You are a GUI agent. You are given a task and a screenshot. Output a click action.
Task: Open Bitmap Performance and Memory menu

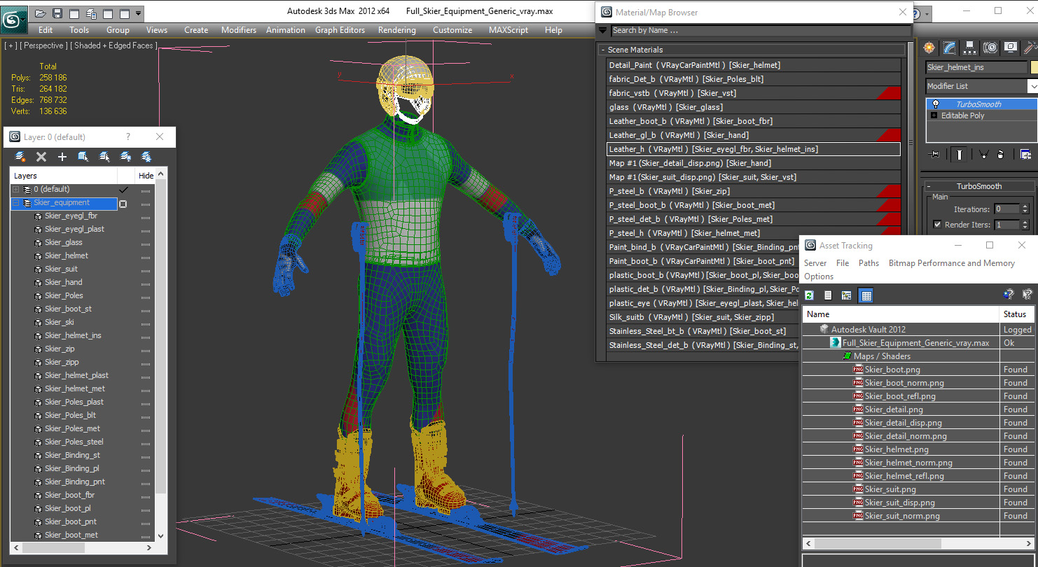(952, 263)
